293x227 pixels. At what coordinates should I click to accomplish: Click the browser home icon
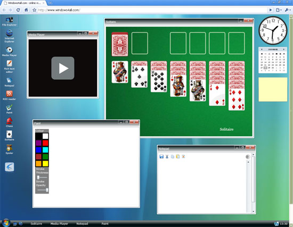pyautogui.click(x=26, y=10)
